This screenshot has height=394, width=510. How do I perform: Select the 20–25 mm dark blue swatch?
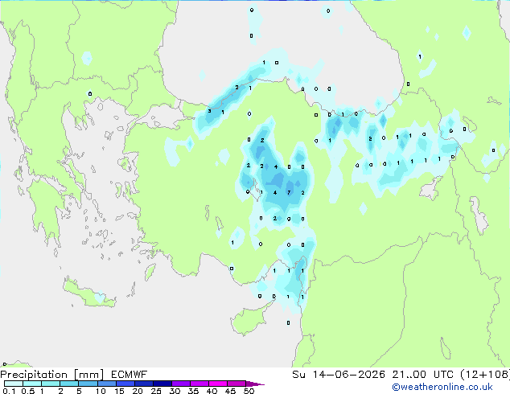144,384
